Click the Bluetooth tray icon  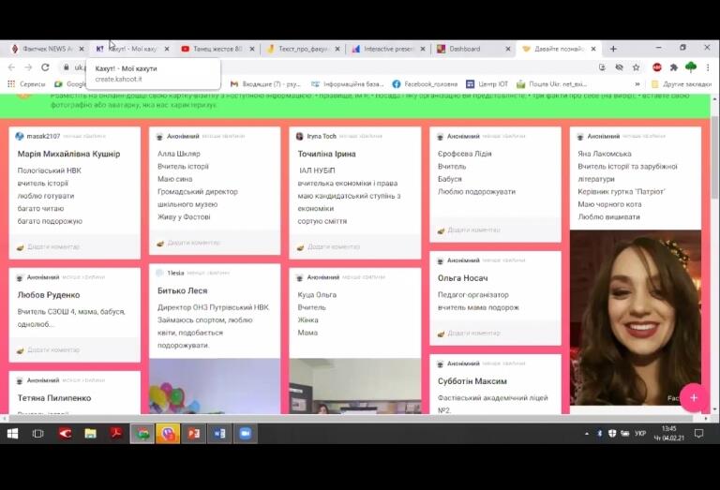(x=599, y=434)
